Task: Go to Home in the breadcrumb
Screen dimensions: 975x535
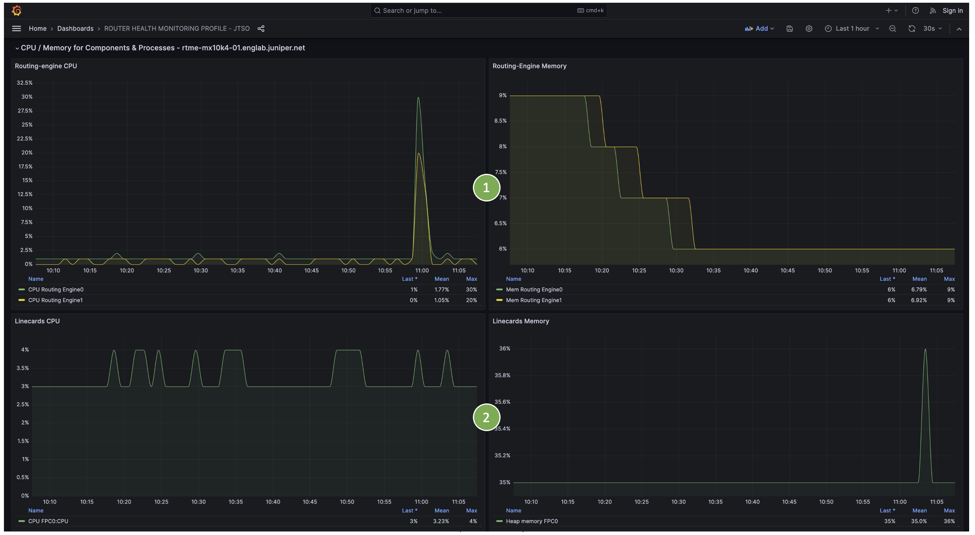Action: pos(37,29)
